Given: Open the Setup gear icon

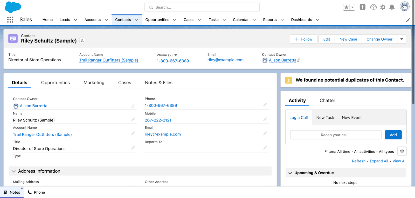Looking at the screenshot, I should pyautogui.click(x=383, y=7).
